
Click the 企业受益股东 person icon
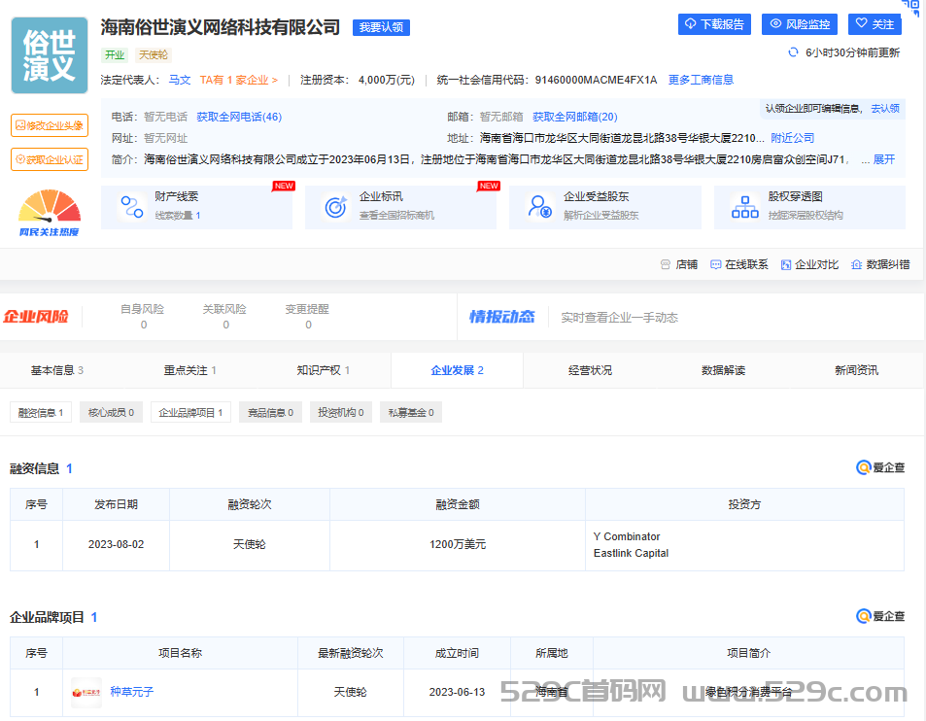[x=540, y=207]
